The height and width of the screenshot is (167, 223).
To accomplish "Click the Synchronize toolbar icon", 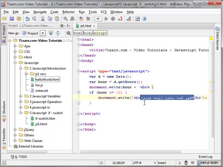I will 19,19.
